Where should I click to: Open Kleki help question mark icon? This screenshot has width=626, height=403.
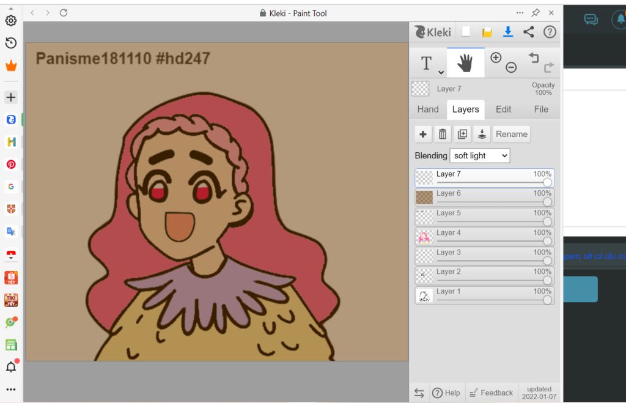[x=550, y=32]
